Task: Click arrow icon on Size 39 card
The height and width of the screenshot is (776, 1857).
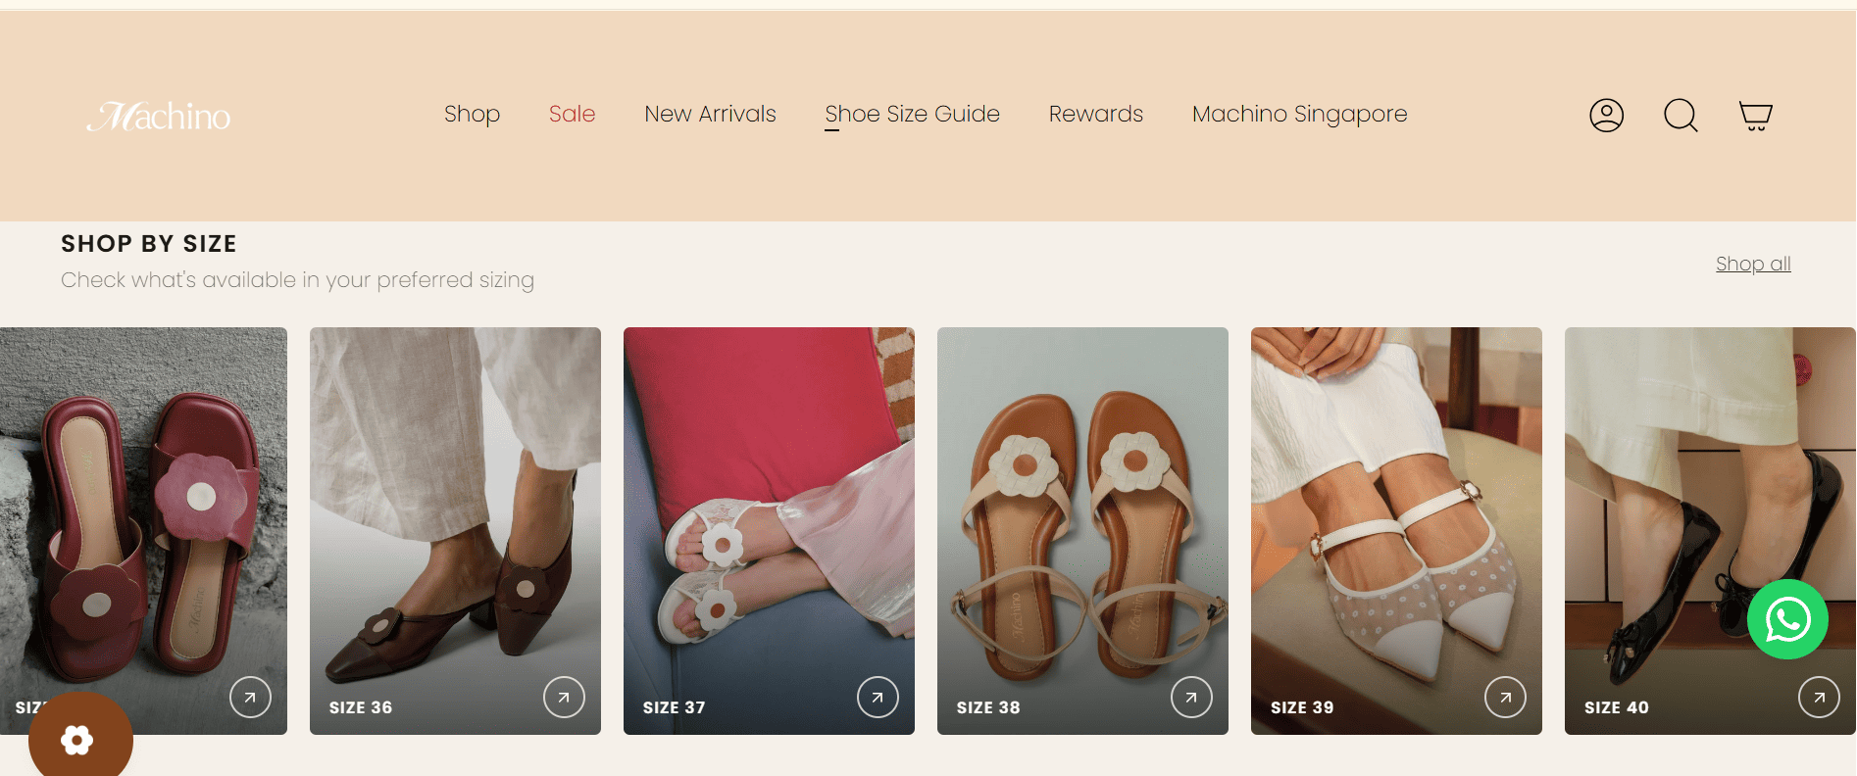Action: coord(1505,698)
